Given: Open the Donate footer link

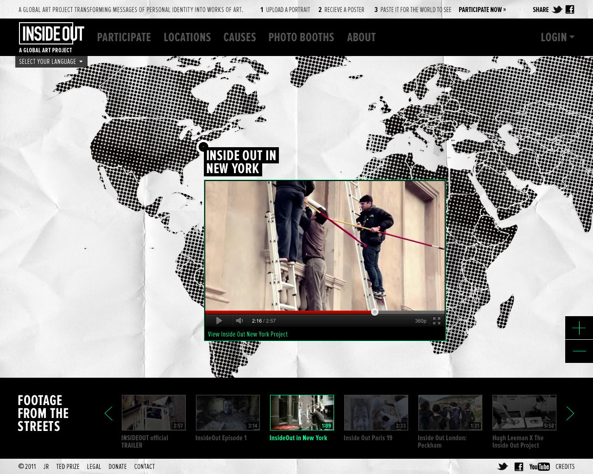Looking at the screenshot, I should (x=118, y=467).
